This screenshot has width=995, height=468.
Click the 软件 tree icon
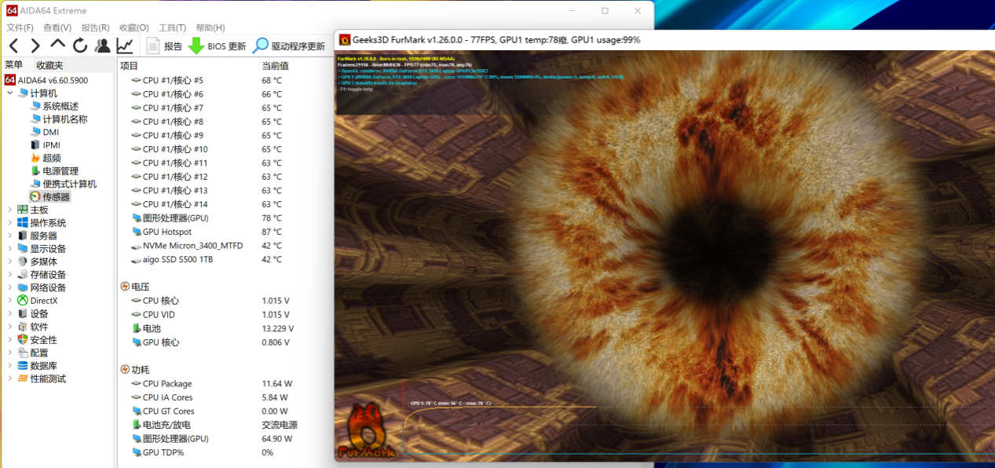pos(23,327)
